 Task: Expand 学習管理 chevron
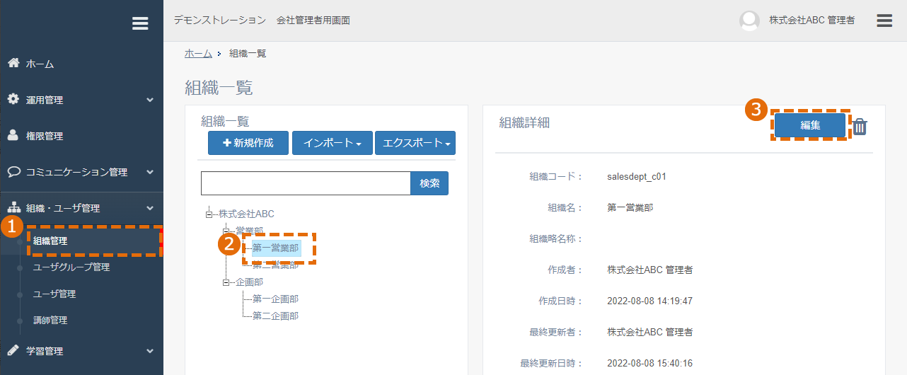click(x=150, y=351)
